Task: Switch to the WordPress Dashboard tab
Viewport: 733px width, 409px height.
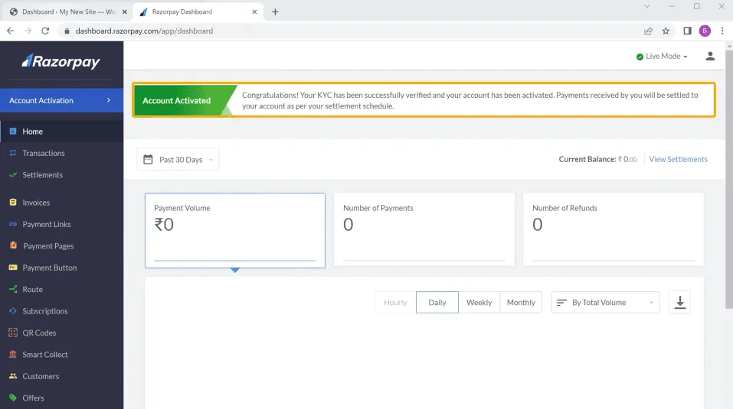Action: pyautogui.click(x=65, y=11)
